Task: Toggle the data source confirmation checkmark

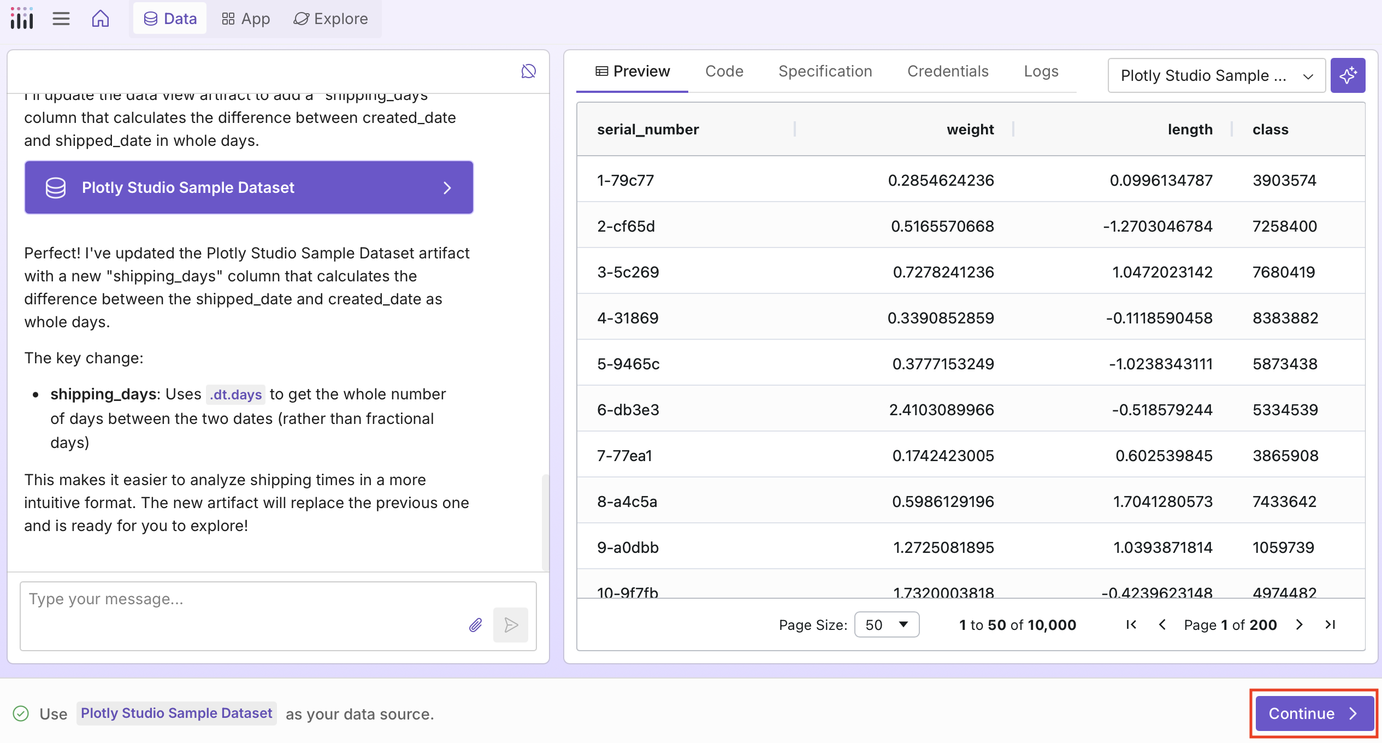Action: click(20, 713)
